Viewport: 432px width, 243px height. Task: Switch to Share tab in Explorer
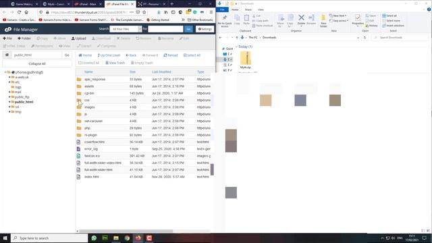(x=248, y=9)
